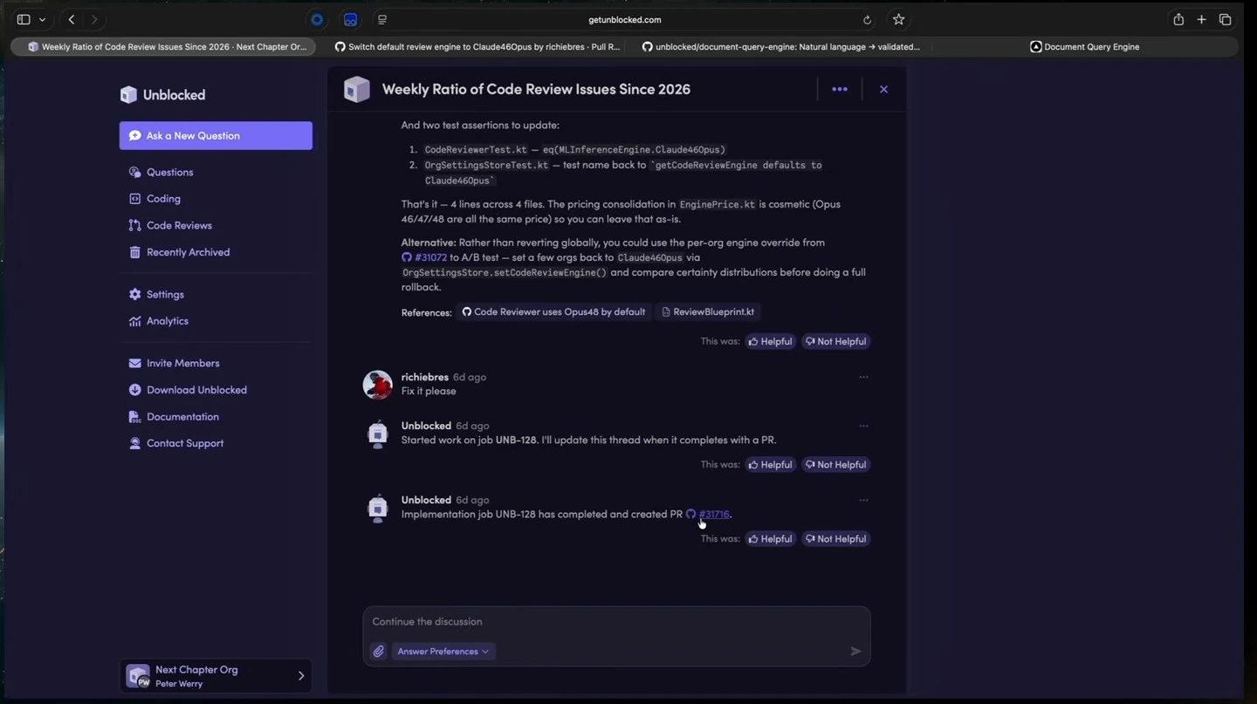Bookmark the page with the star icon

coord(898,19)
